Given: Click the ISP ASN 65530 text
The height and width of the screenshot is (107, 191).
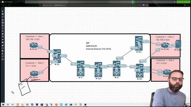Looking at the screenshot, I should (x=91, y=45).
